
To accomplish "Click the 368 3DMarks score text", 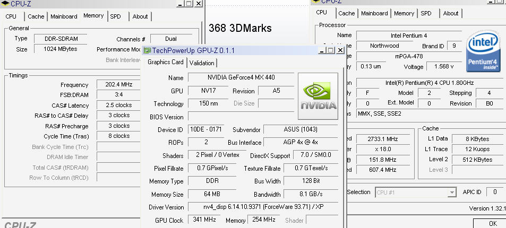I will pos(240,28).
